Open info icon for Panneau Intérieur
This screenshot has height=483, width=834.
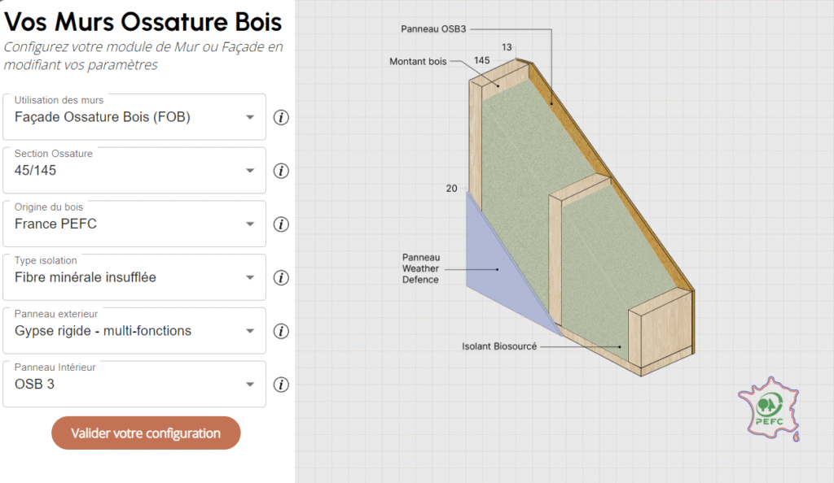[281, 385]
